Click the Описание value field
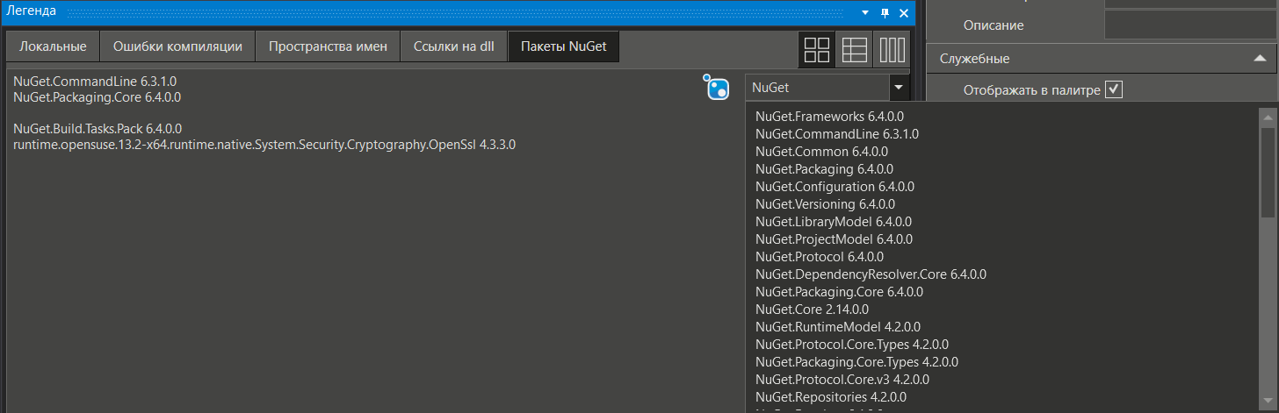The height and width of the screenshot is (413, 1279). [x=1190, y=25]
